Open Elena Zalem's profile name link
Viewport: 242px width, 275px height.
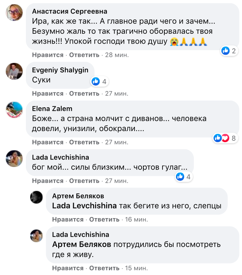click(52, 109)
